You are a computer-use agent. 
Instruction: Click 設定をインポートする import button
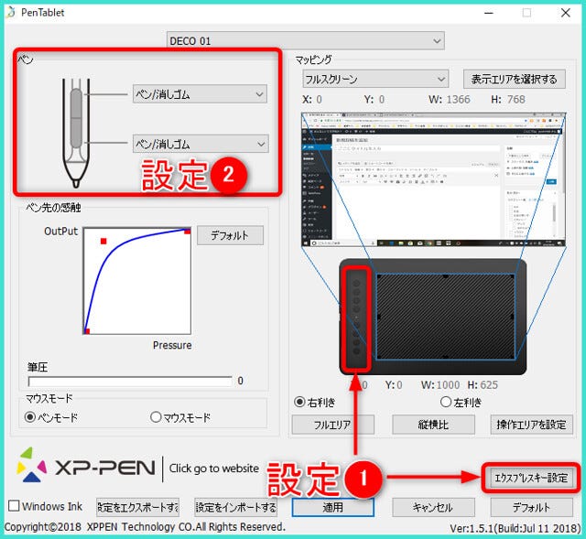236,507
